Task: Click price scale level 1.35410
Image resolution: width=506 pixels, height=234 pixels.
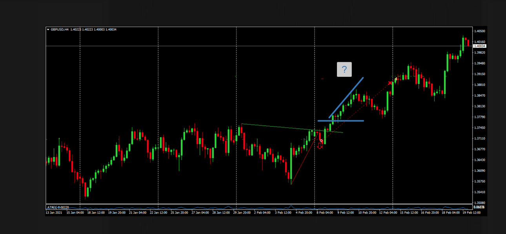Action: pyautogui.click(x=480, y=192)
